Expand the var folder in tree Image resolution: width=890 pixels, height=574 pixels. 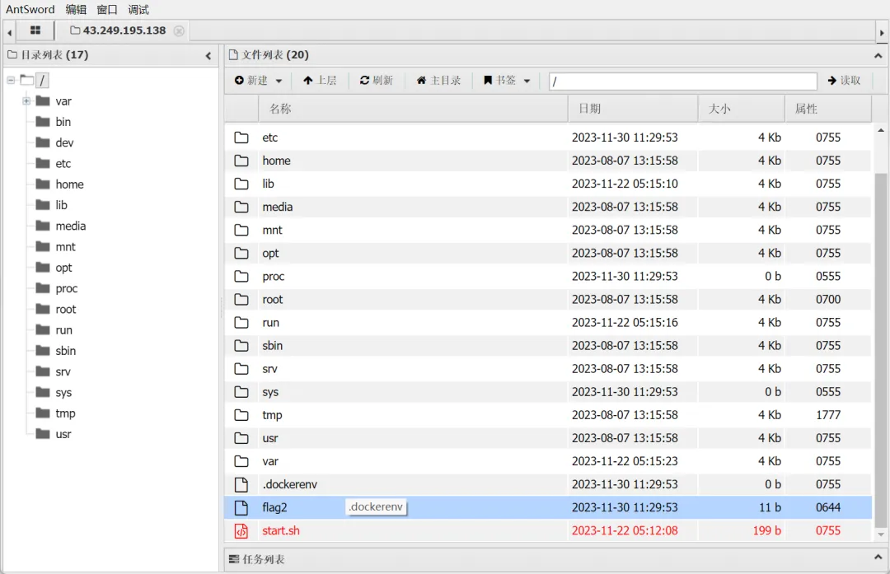(26, 101)
